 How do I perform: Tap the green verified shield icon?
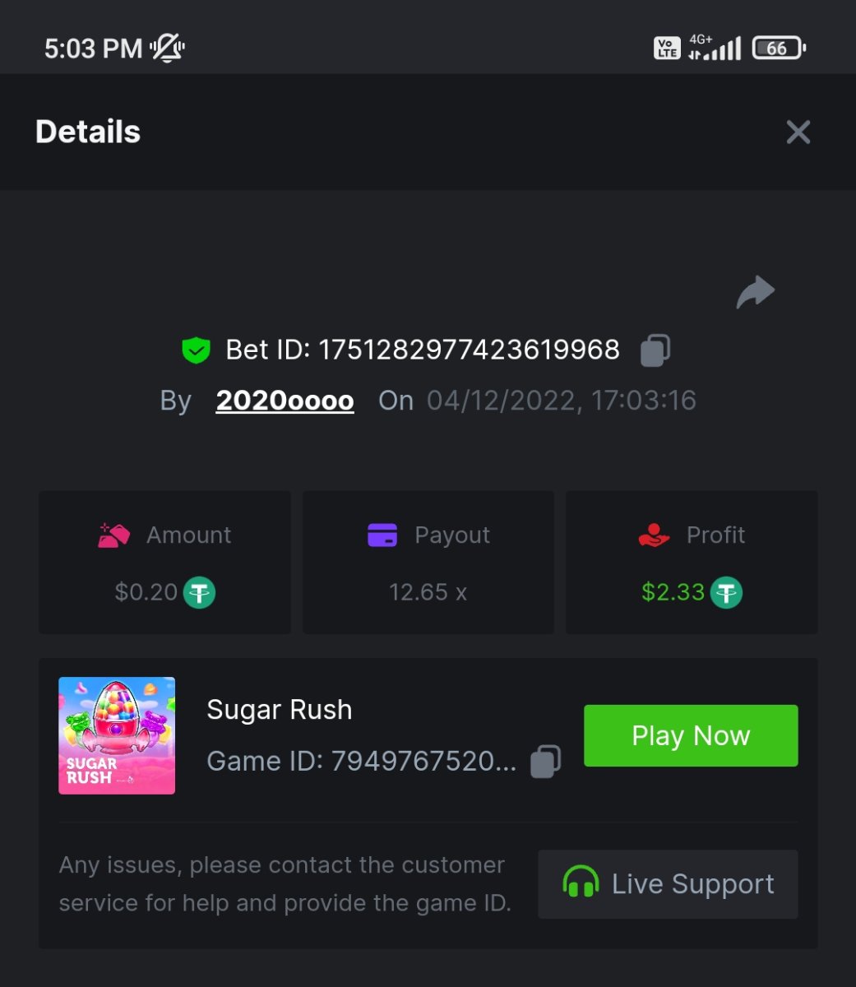click(x=196, y=350)
